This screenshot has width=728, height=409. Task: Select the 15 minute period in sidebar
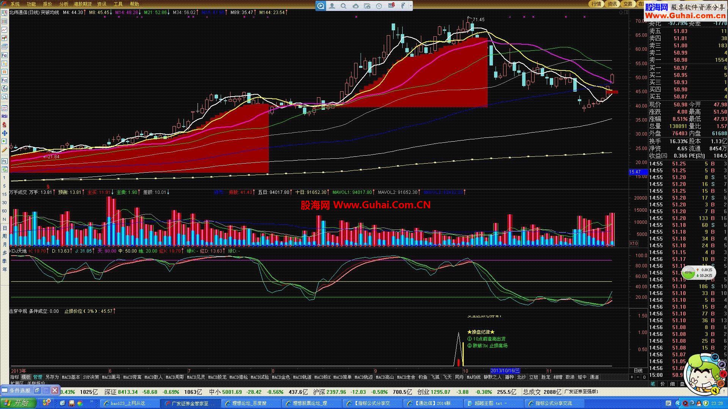click(x=5, y=194)
